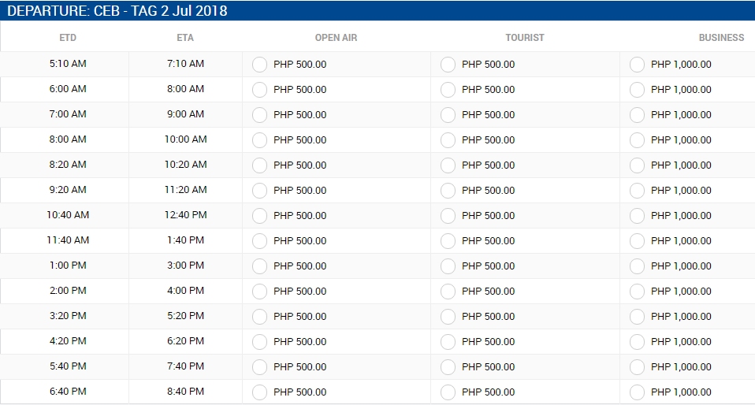755x405 pixels.
Task: Select Business fare for 1:00 PM departure
Action: pyautogui.click(x=637, y=266)
